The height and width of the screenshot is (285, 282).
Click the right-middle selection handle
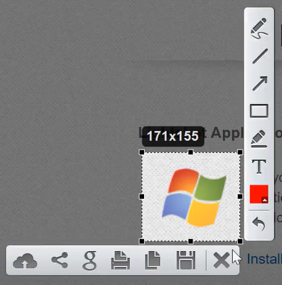pos(240,196)
